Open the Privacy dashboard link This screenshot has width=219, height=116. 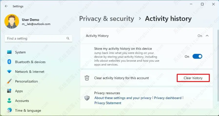pyautogui.click(x=168, y=98)
